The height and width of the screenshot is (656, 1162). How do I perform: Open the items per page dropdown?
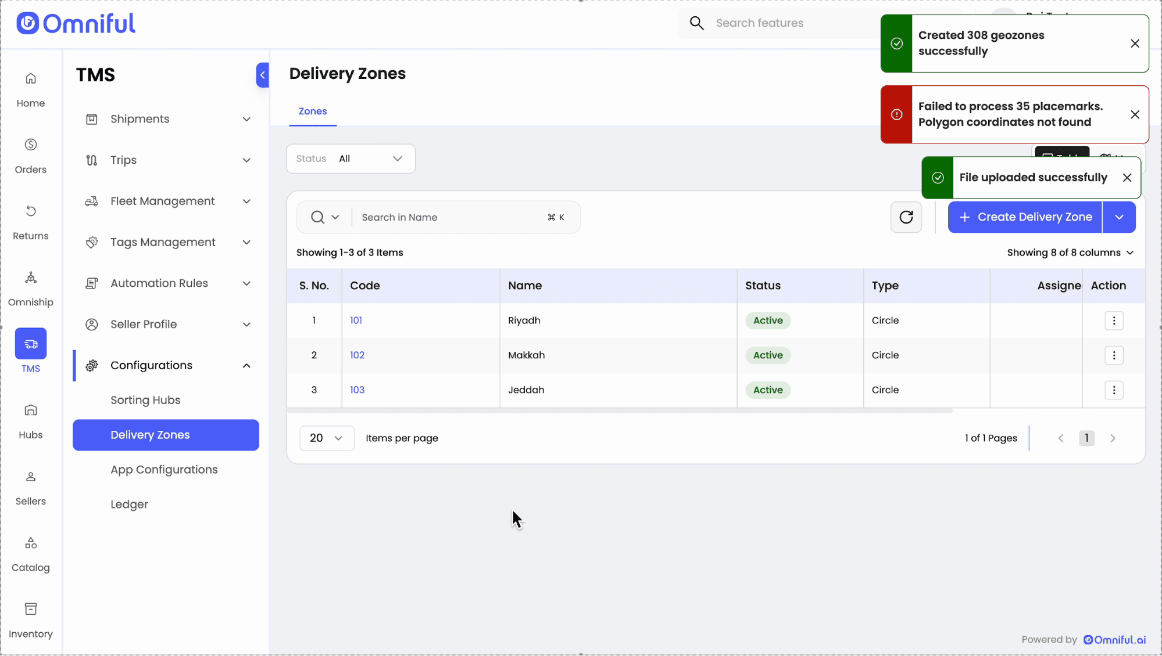click(x=326, y=438)
